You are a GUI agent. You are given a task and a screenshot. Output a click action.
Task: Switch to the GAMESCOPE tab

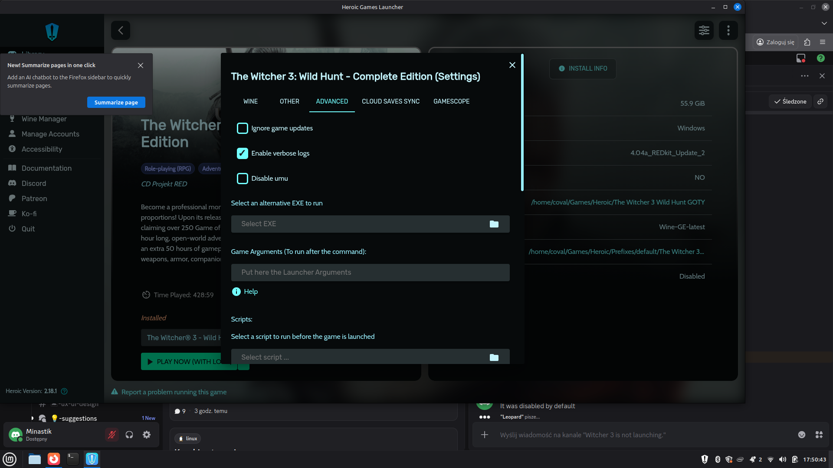[451, 101]
